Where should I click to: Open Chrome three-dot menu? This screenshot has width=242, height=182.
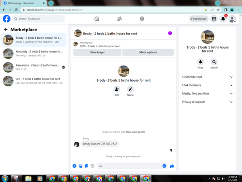pos(238,10)
